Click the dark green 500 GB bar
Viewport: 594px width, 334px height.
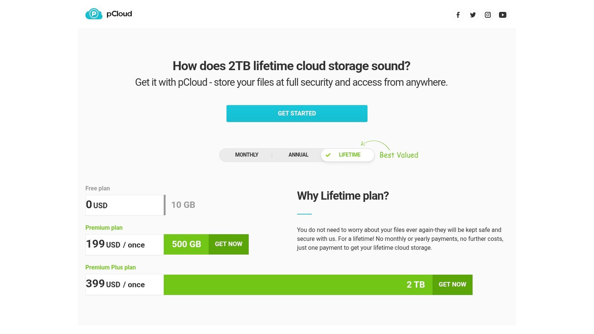click(x=186, y=244)
